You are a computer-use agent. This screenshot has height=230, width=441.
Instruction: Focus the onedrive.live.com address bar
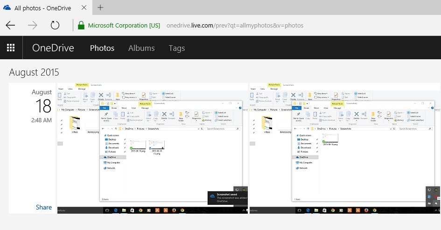235,25
